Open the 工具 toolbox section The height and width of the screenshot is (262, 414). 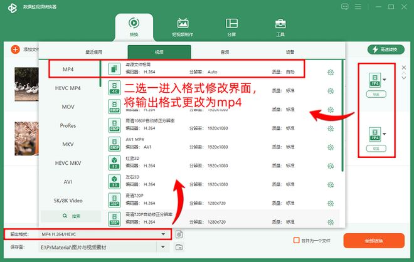pos(280,26)
